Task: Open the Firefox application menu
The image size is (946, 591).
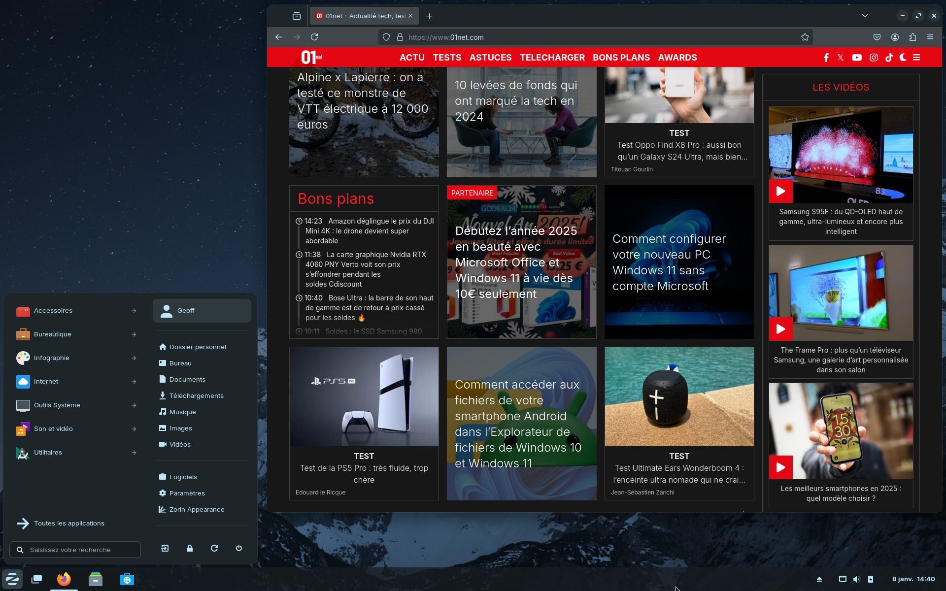Action: click(930, 37)
